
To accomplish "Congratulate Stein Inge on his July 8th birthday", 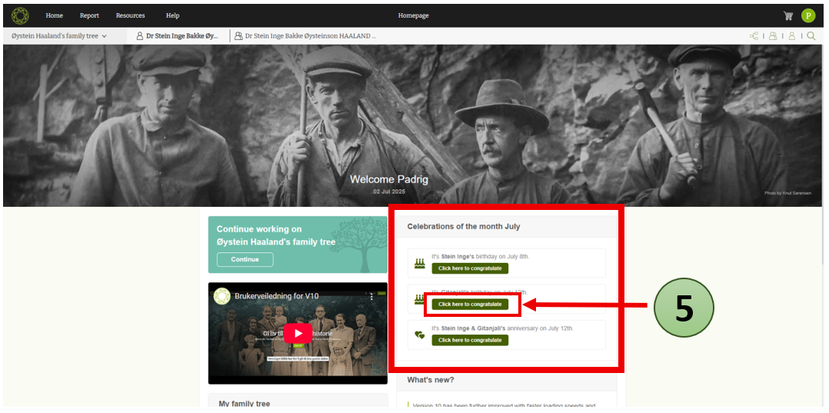I will pyautogui.click(x=469, y=268).
